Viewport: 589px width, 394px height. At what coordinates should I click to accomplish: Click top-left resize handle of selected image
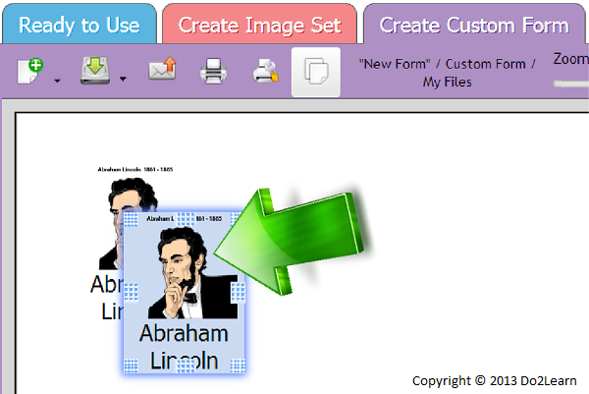point(131,218)
